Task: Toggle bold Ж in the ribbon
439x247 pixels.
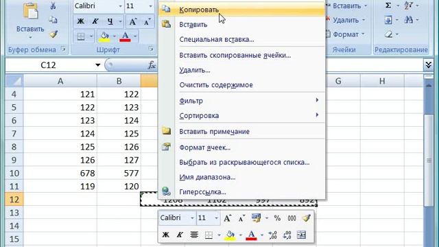Action: pos(81,21)
